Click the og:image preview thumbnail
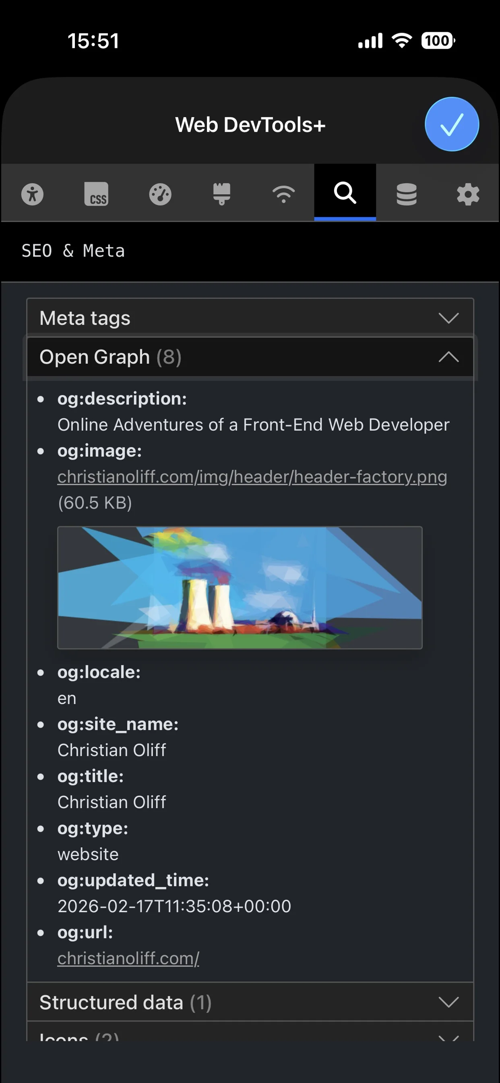 [240, 587]
